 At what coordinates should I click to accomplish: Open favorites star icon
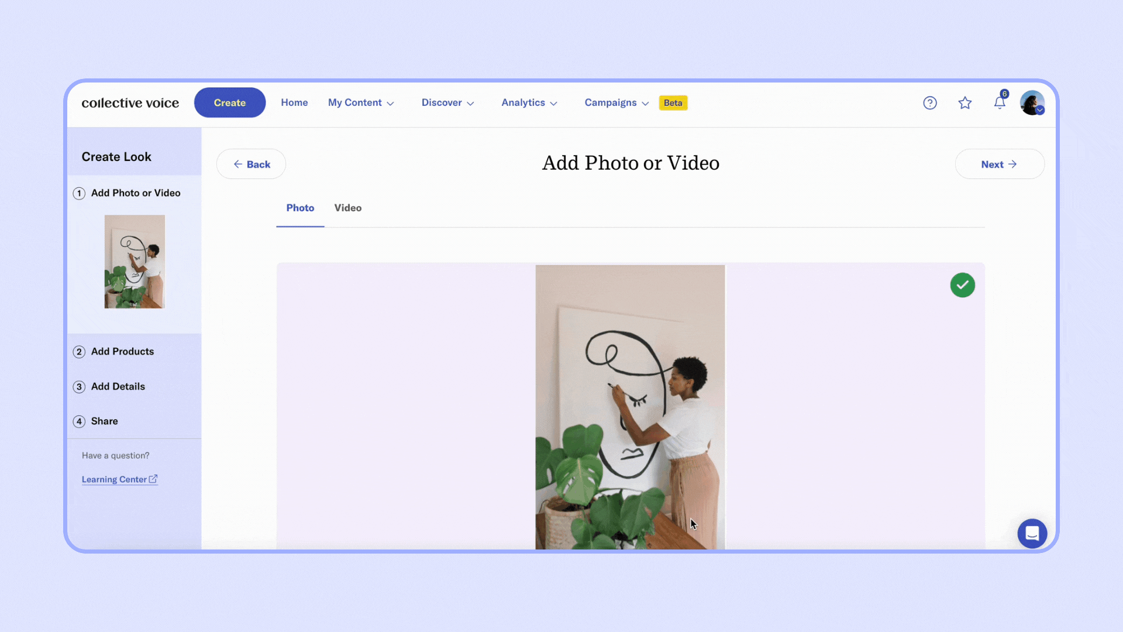point(965,103)
